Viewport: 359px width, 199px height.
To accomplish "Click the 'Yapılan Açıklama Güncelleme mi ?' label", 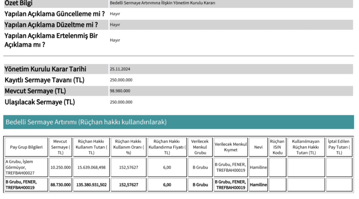I will (x=54, y=14).
